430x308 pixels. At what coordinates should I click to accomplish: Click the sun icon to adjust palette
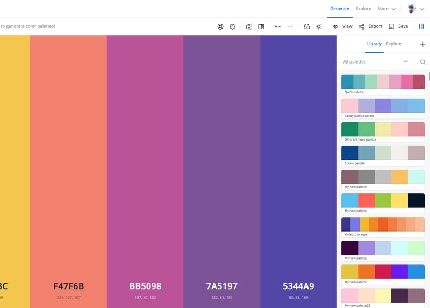[x=319, y=26]
